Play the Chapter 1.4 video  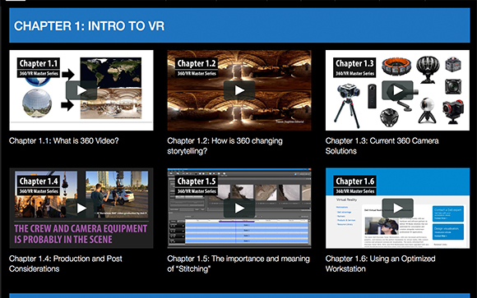(81, 208)
